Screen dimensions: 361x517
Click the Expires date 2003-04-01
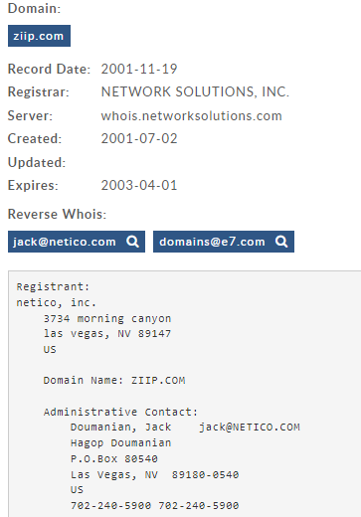point(139,185)
